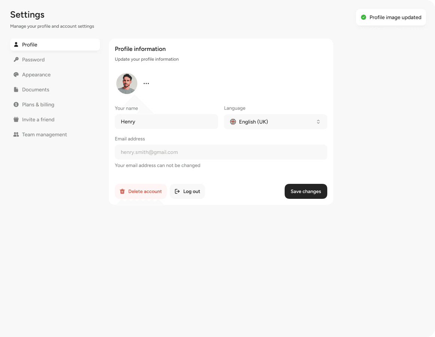Open the three-dot menu beside the avatar
Image resolution: width=435 pixels, height=337 pixels.
(146, 84)
